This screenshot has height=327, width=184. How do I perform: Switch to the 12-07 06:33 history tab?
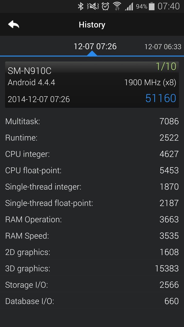[x=163, y=47]
